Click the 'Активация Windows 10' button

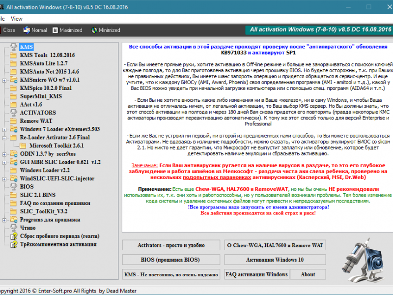[x=275, y=260]
